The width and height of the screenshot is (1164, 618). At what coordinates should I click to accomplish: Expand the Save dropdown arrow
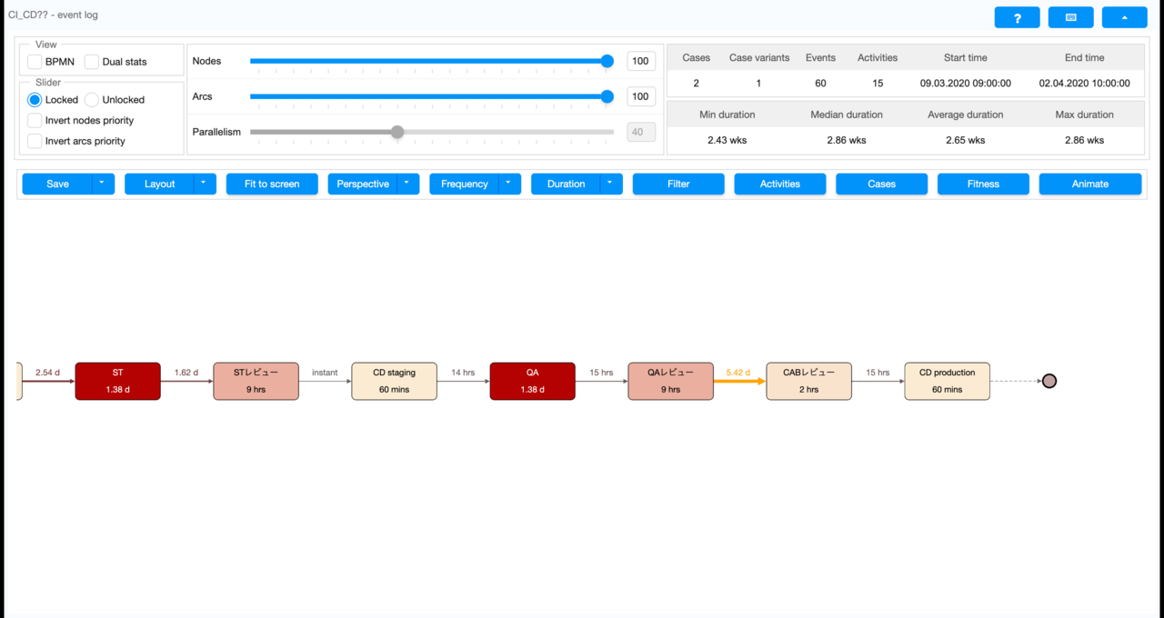click(102, 184)
